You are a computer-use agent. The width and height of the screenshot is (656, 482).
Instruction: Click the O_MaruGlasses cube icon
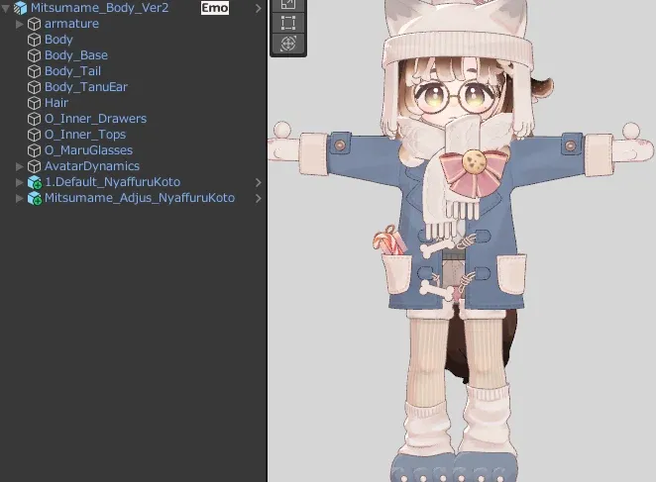(34, 150)
